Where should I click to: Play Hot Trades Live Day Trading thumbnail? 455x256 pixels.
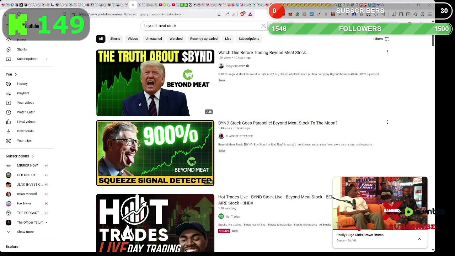pos(155,223)
